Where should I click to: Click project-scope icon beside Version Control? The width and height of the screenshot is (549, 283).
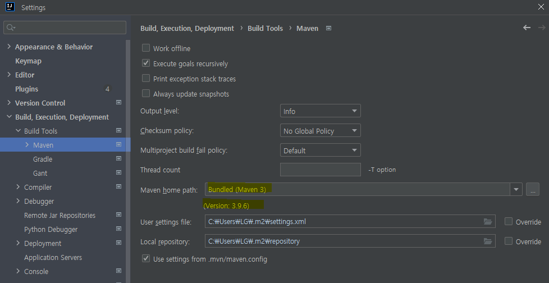118,102
